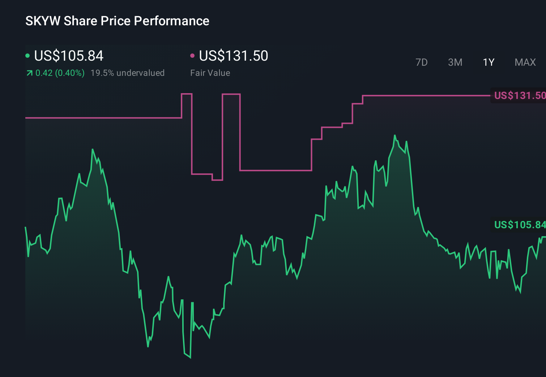Switch to the 7D time range
The width and height of the screenshot is (546, 377).
(x=422, y=62)
